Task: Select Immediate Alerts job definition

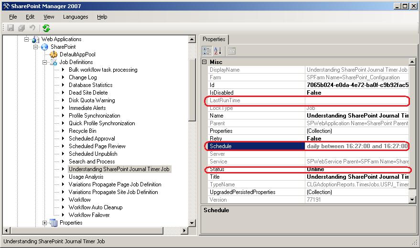Action: click(x=87, y=108)
